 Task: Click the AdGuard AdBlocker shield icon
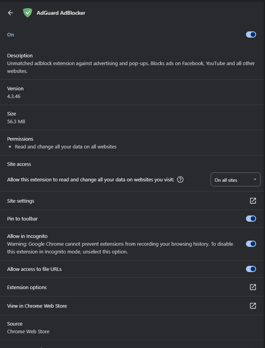pos(28,12)
